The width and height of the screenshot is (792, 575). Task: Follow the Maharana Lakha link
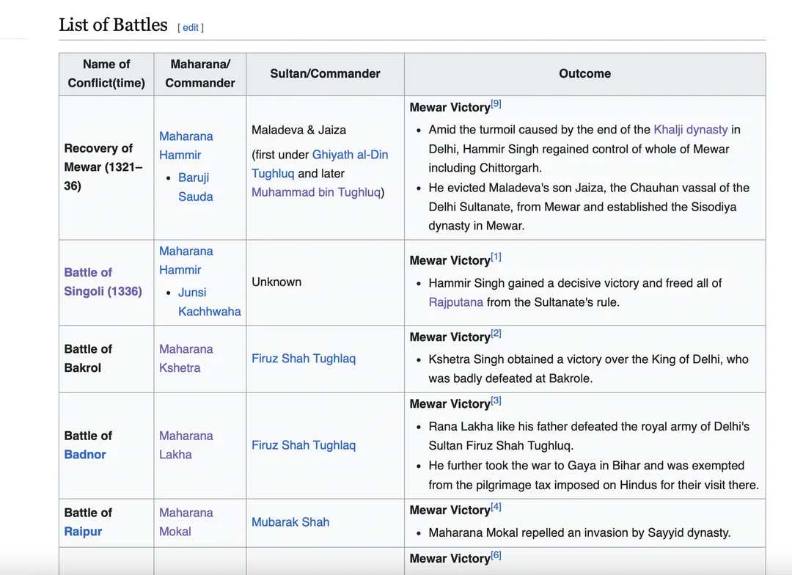click(186, 445)
